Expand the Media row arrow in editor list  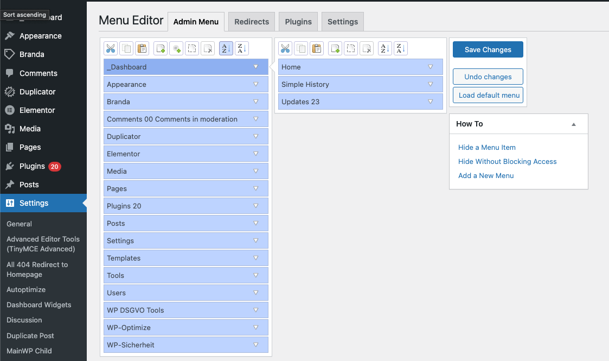coord(255,171)
